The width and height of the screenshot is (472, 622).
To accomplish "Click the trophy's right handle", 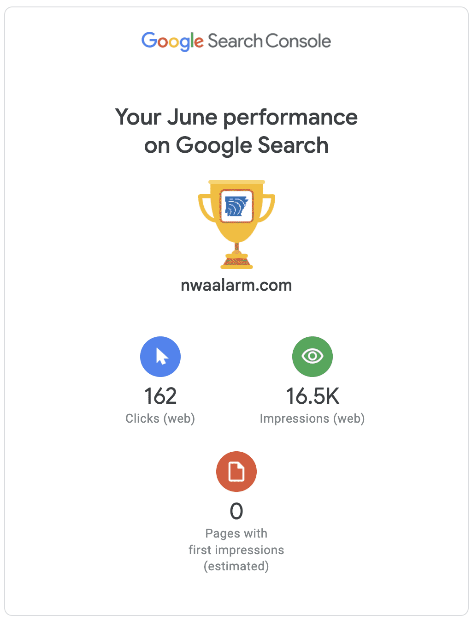I will point(268,208).
